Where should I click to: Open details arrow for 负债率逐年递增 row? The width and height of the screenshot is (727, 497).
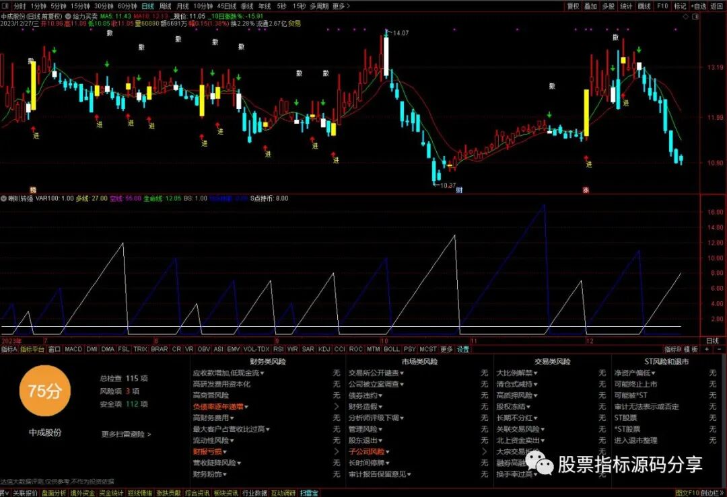337,407
